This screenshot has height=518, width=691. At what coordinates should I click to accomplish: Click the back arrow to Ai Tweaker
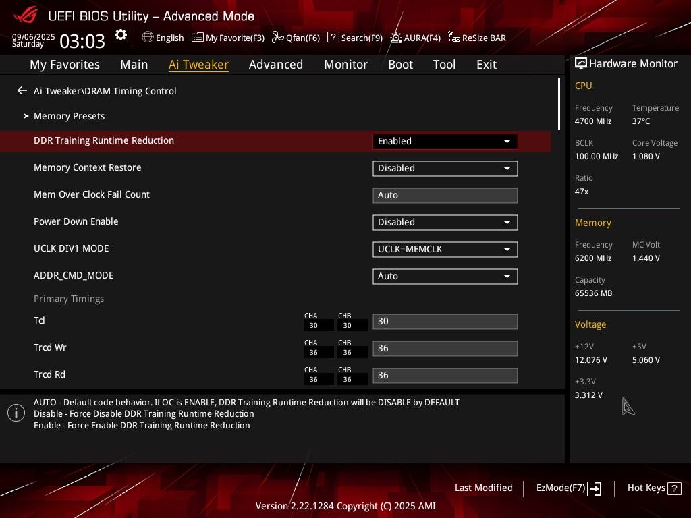pos(22,91)
